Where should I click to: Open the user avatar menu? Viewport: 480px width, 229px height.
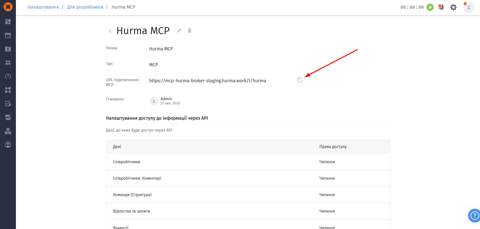(x=469, y=7)
